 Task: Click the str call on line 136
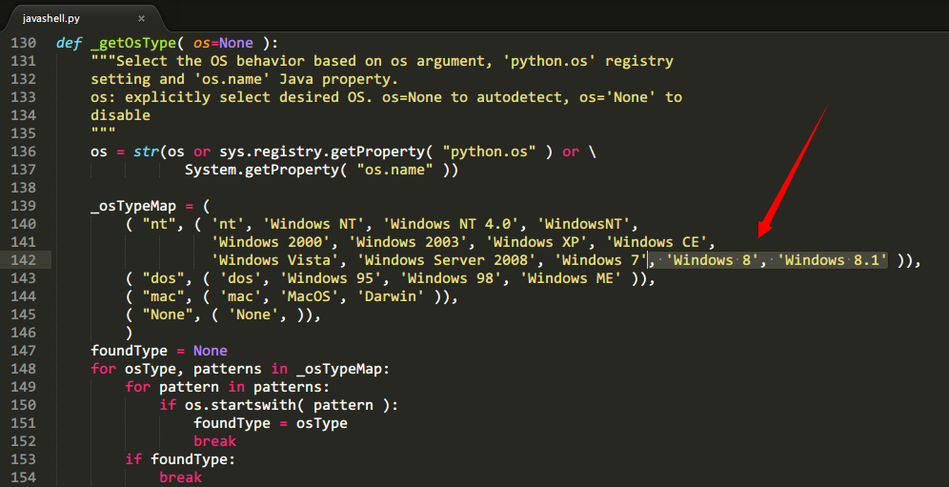point(147,152)
